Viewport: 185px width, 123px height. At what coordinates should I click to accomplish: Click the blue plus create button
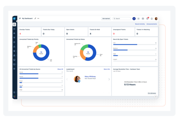(x=134, y=18)
